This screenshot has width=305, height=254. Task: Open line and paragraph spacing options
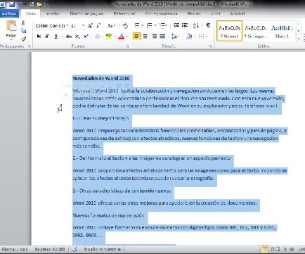tap(174, 37)
